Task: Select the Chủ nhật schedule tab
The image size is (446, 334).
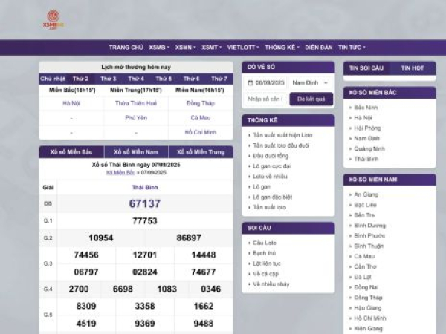Action: tap(53, 79)
